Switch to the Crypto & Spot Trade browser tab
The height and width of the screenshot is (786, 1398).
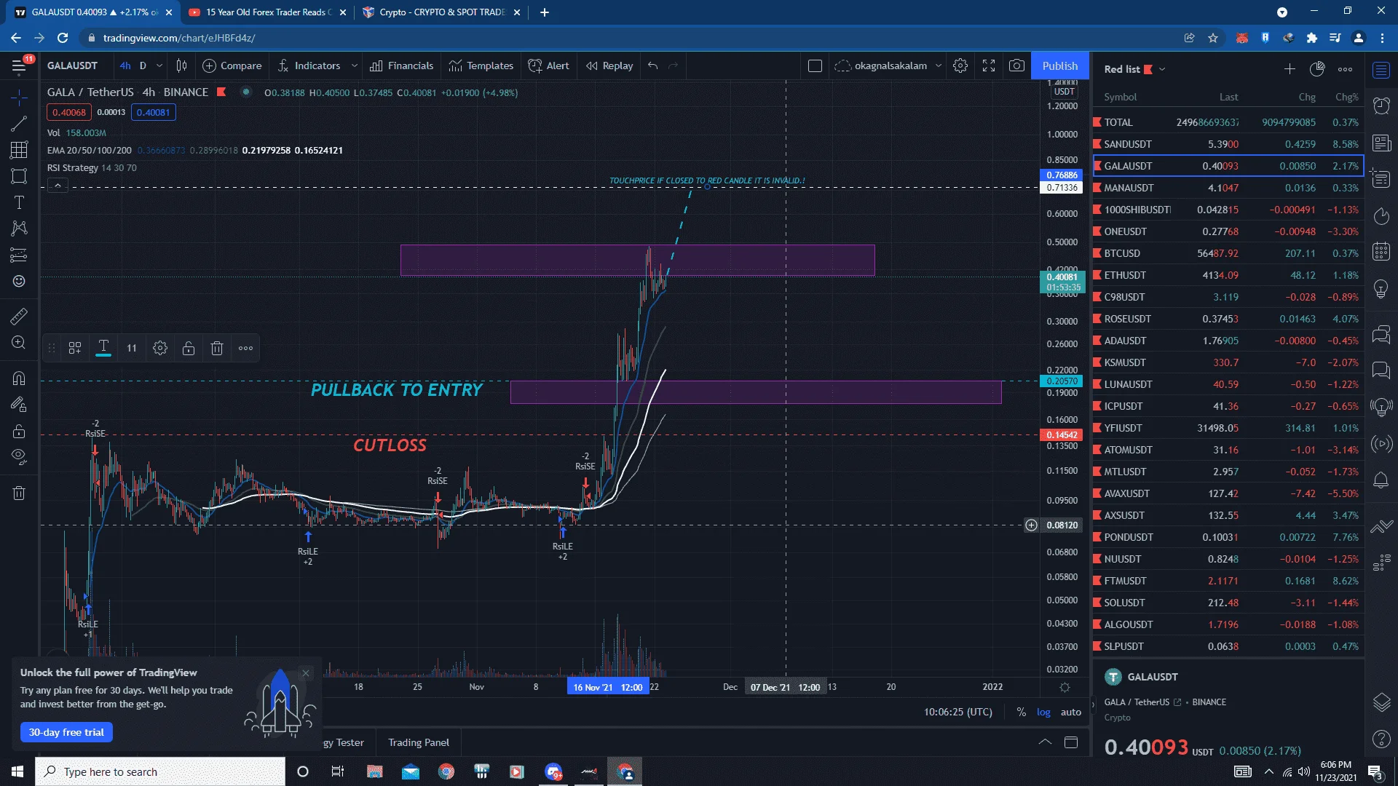pos(441,12)
